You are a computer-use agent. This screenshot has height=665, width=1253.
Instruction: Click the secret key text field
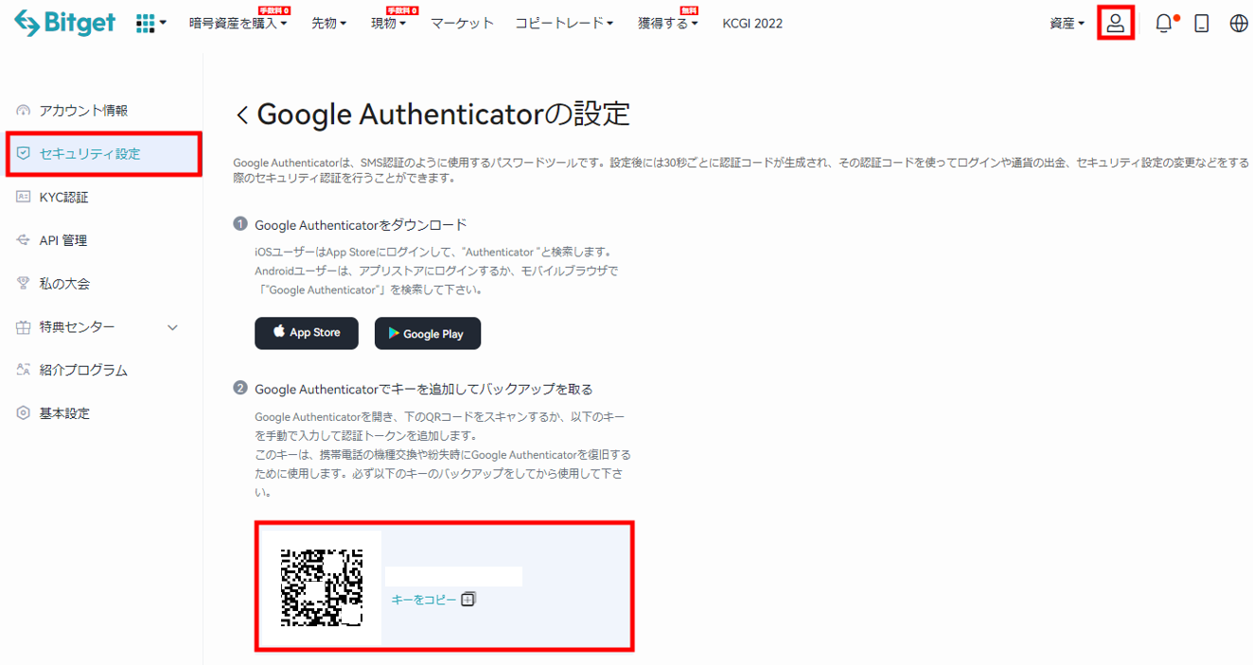pyautogui.click(x=453, y=576)
